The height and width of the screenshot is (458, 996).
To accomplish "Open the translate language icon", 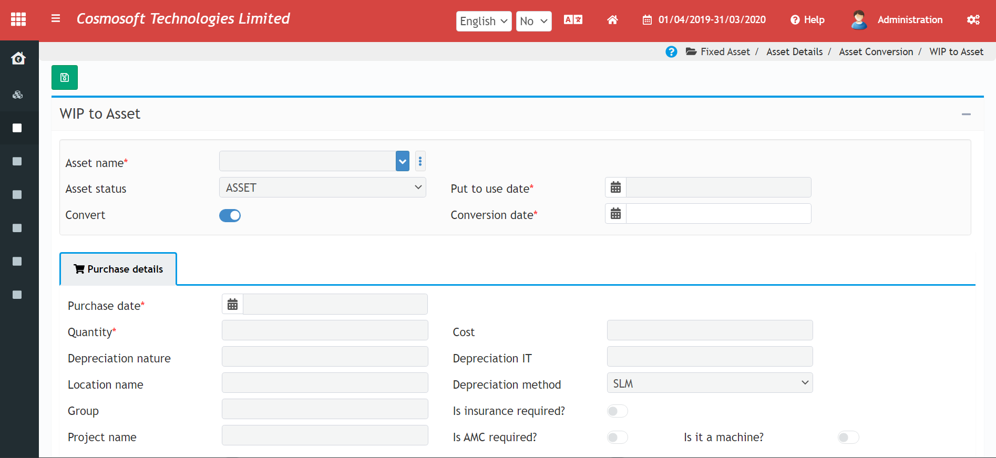I will tap(573, 20).
